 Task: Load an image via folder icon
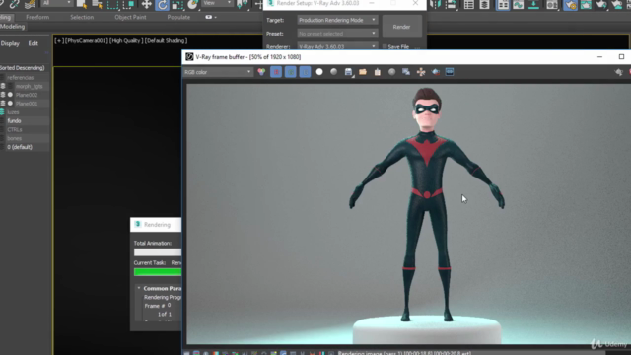point(363,72)
